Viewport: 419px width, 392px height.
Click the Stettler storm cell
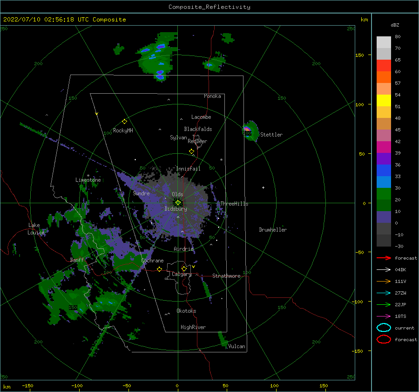pos(250,131)
